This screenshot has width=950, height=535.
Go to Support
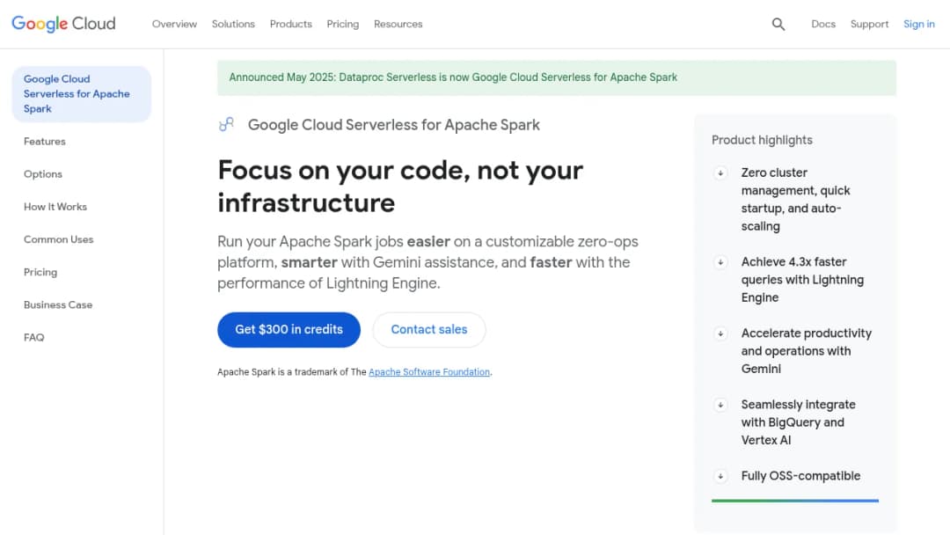[x=869, y=25]
